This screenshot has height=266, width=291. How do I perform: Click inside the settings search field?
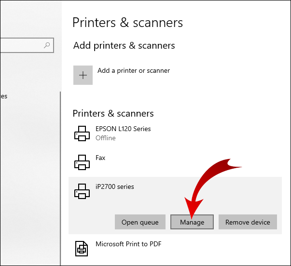coord(26,45)
